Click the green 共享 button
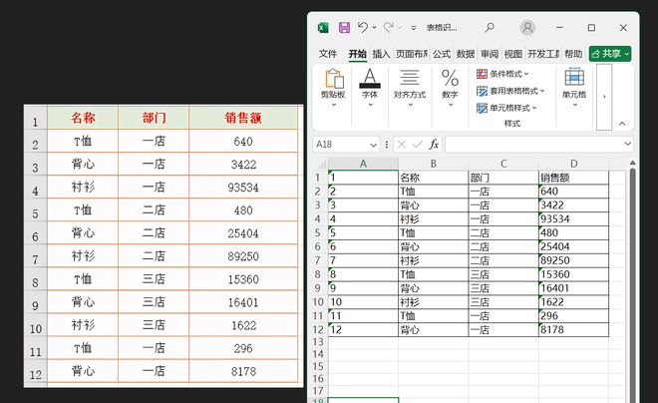Screen dimensions: 658x403 tap(610, 54)
